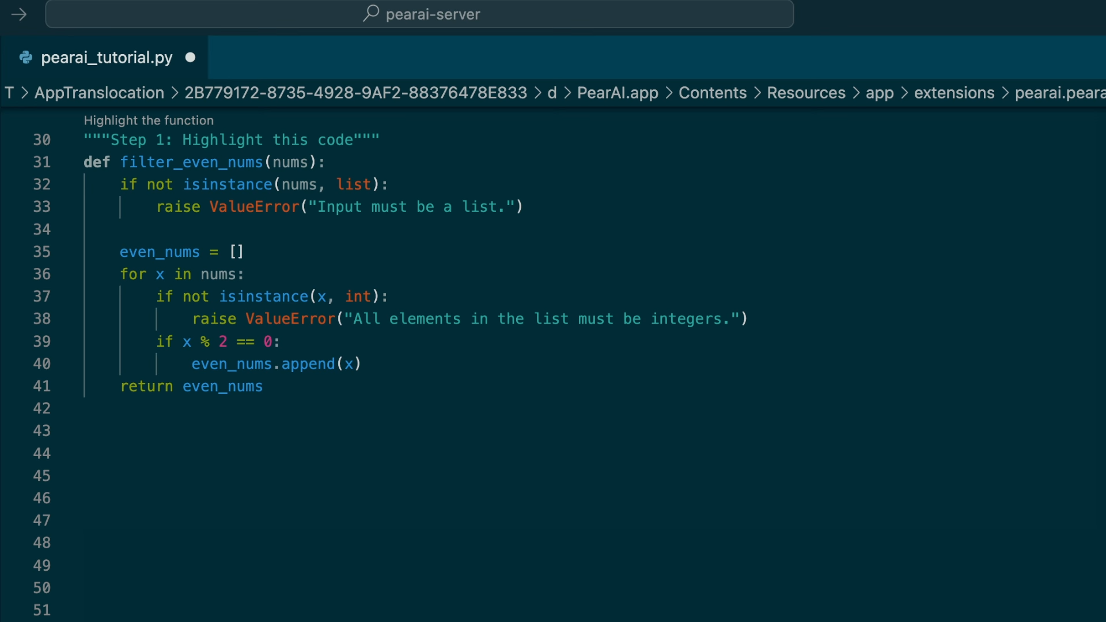Open AppTranslocation breadcrumb
The width and height of the screenshot is (1106, 622).
[99, 93]
